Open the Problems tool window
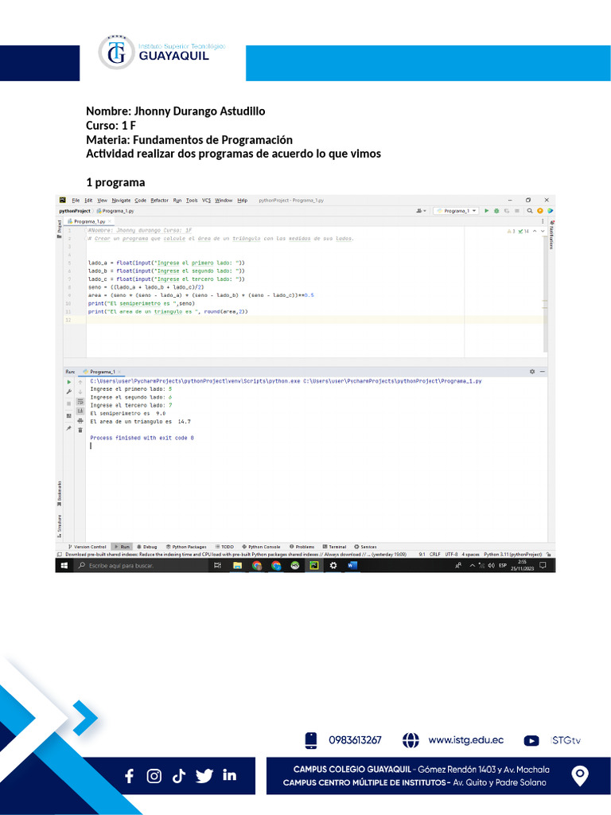Viewport: 611px width, 815px height. pos(302,547)
